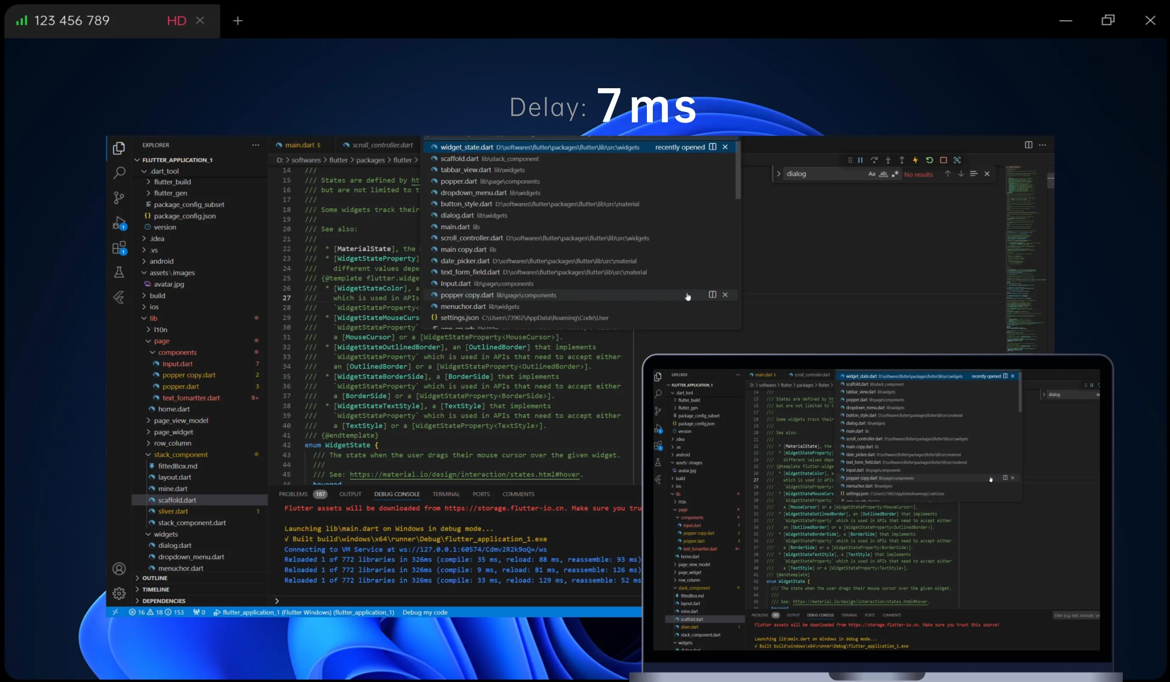Open dropdown_menu.dart under widgets in large Explorer
Image resolution: width=1170 pixels, height=682 pixels.
[x=191, y=556]
